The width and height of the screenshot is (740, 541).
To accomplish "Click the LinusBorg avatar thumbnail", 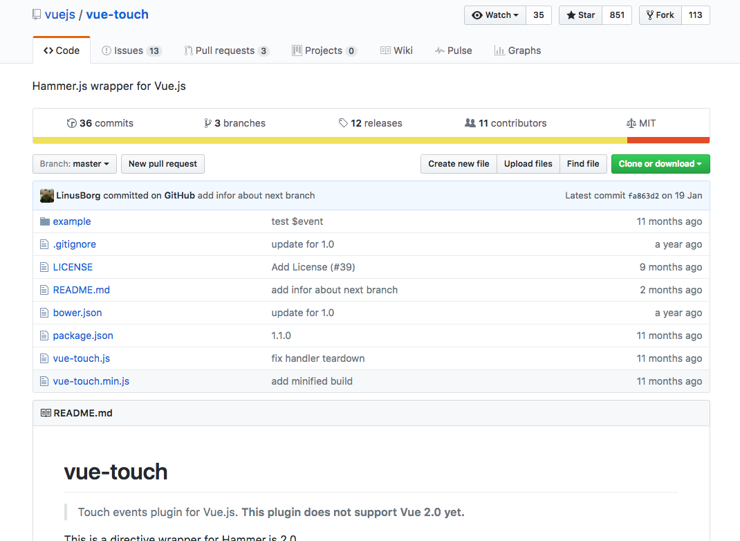I will (47, 196).
